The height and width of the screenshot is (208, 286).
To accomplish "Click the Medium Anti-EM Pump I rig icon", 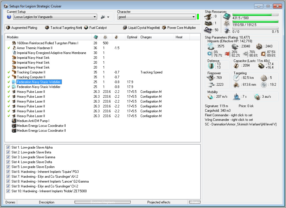I will click(x=14, y=121).
